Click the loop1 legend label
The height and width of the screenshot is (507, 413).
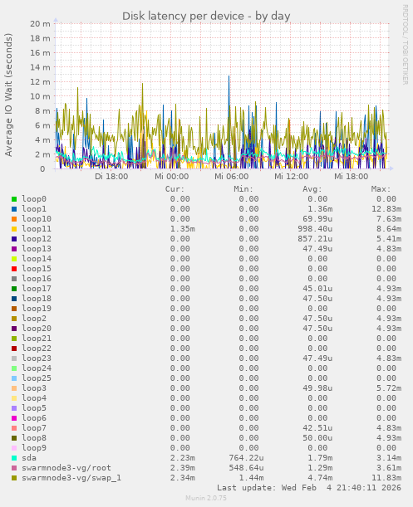click(34, 209)
